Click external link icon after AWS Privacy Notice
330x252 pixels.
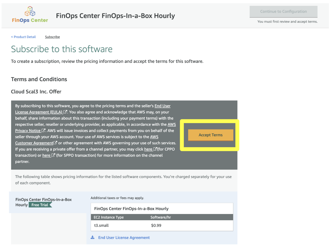[x=43, y=131]
